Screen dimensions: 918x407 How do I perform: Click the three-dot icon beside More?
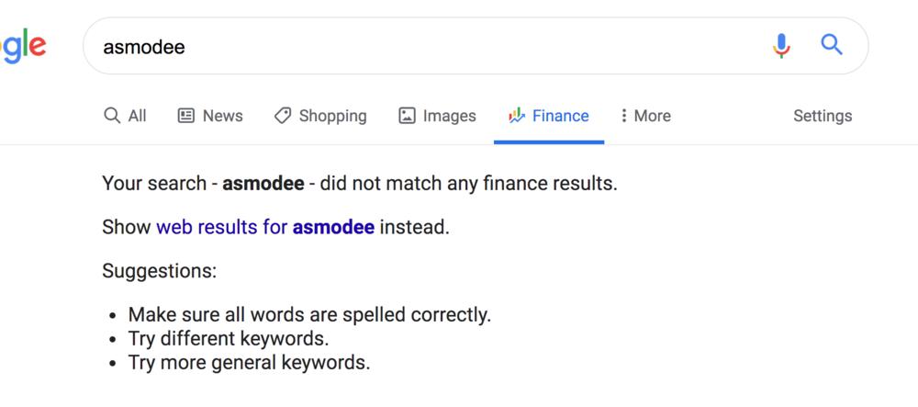click(624, 116)
